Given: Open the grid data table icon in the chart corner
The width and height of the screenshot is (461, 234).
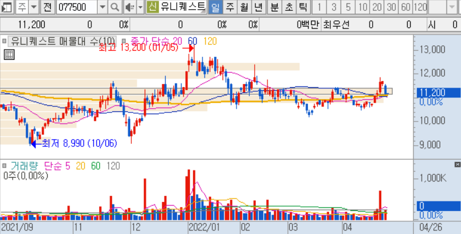Looking at the screenshot, I should click(9, 54).
